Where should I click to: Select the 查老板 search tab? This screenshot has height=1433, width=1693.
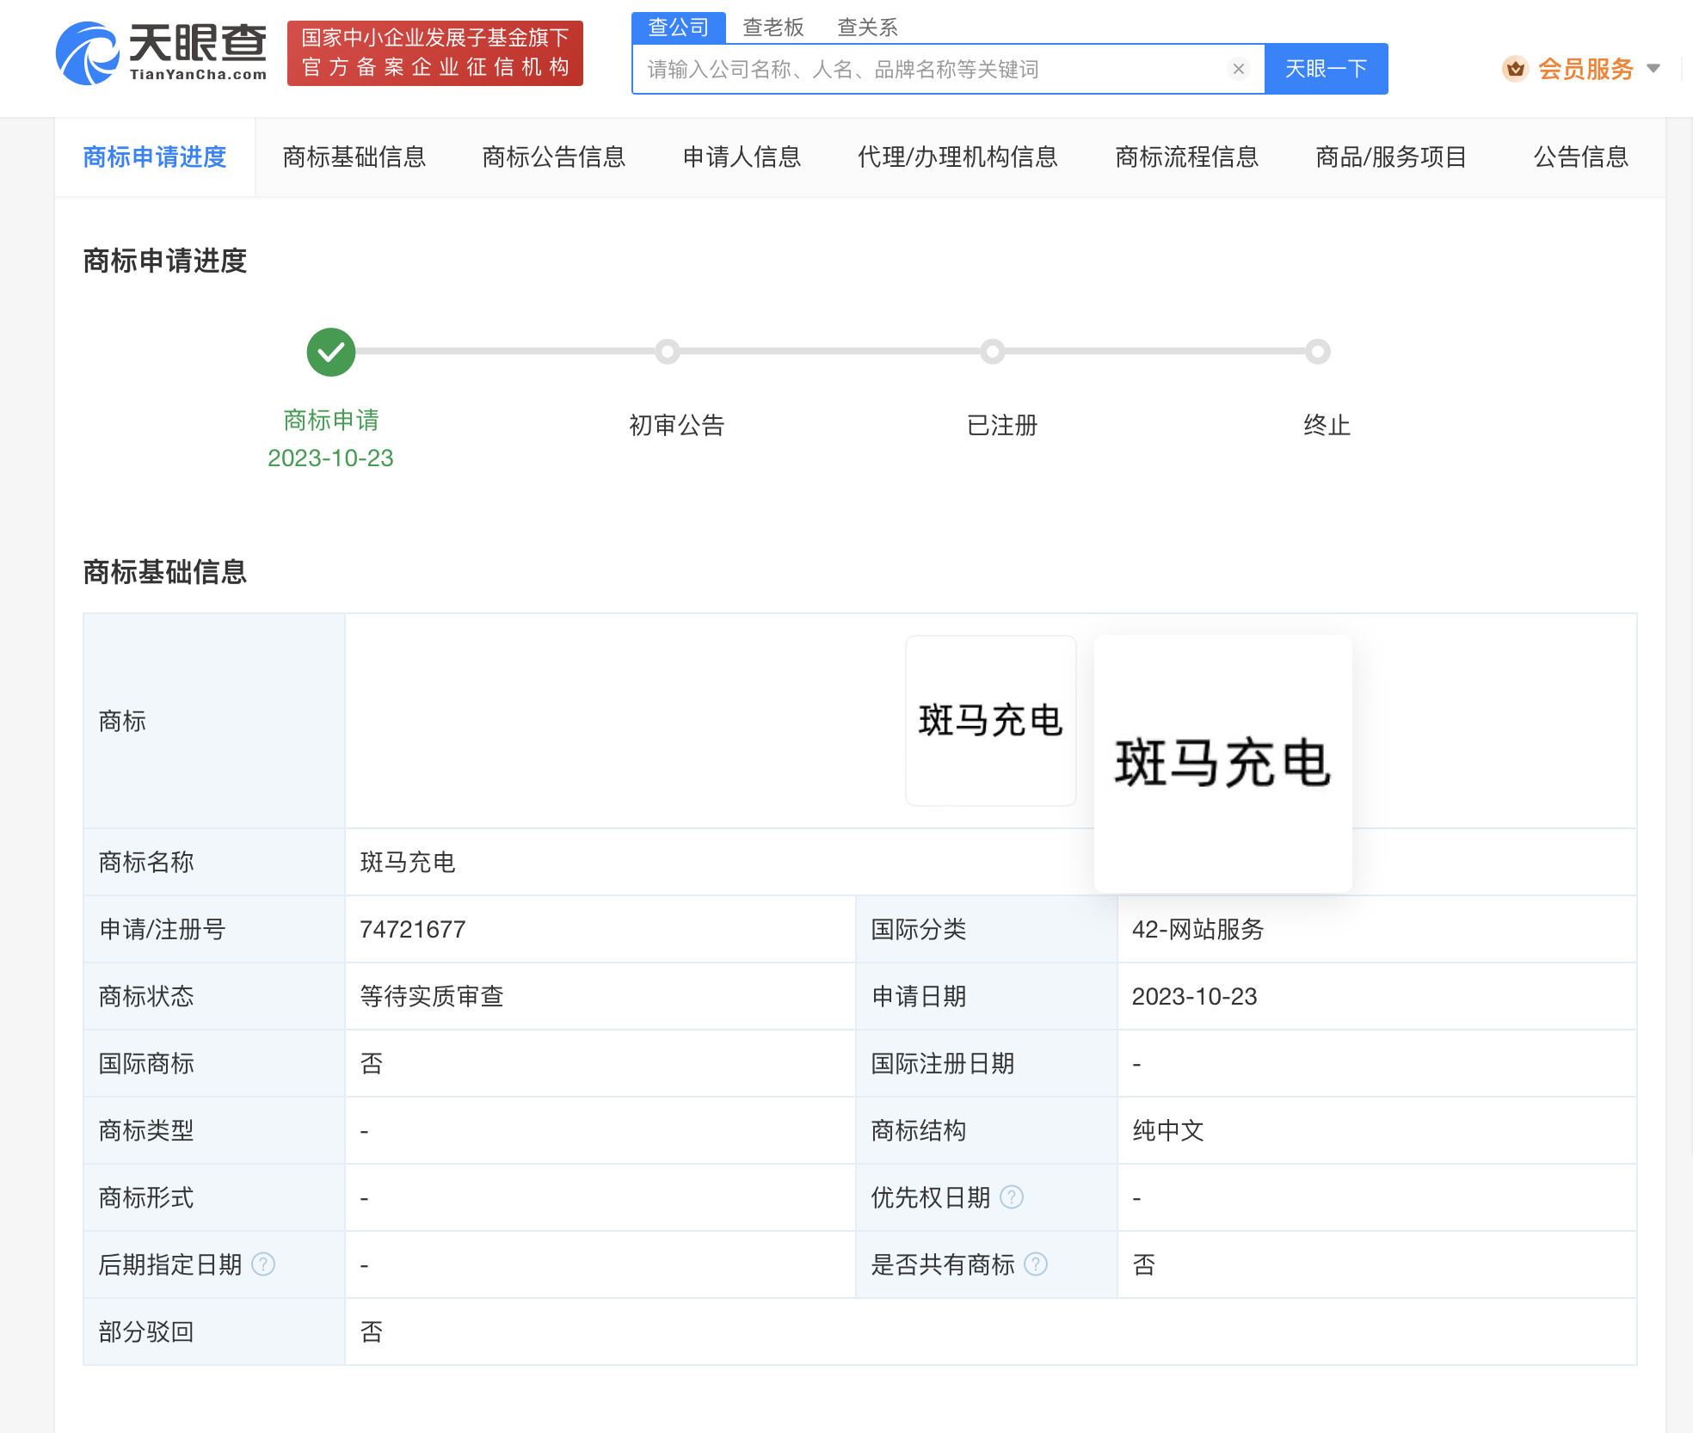click(773, 28)
